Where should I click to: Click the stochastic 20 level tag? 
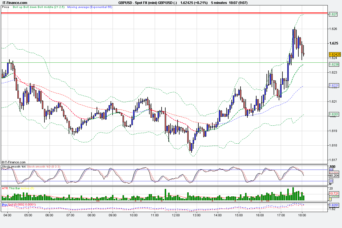click(x=331, y=181)
